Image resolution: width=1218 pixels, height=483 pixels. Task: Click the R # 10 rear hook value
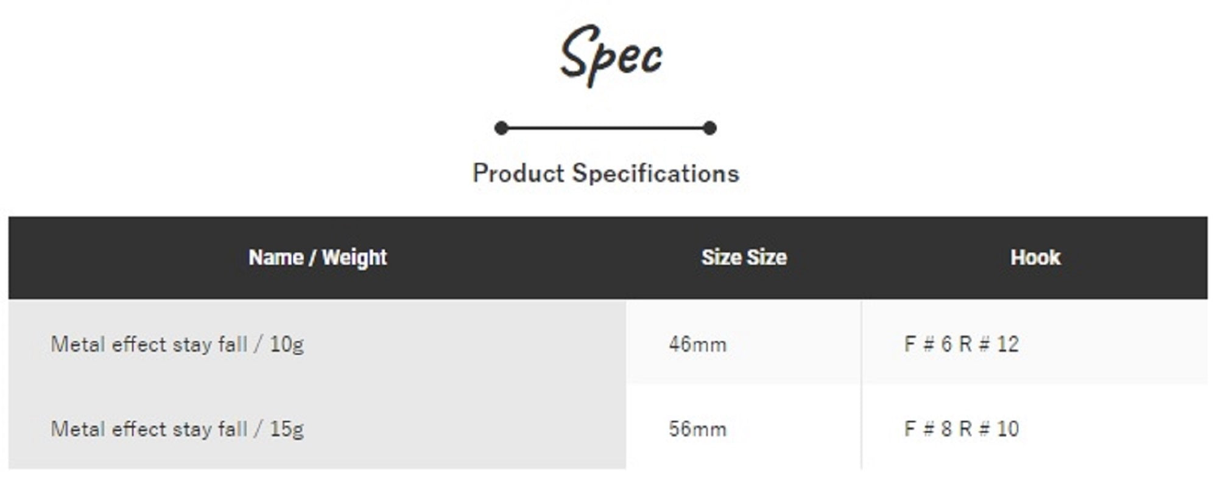tap(989, 429)
